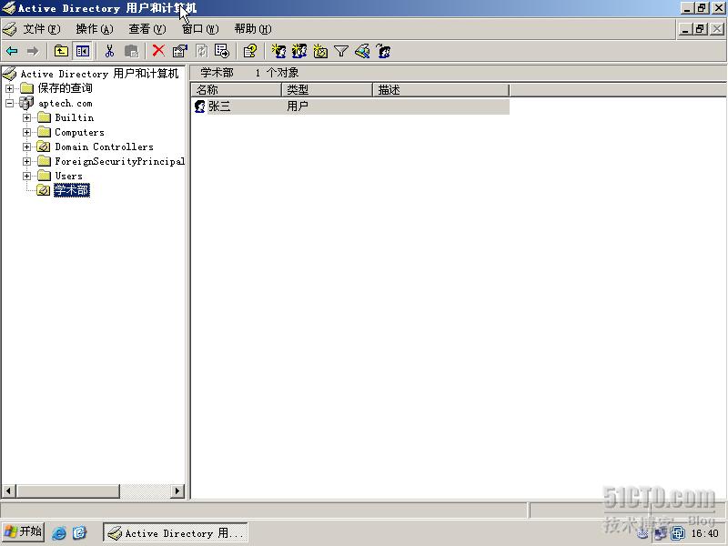Find objects using the toolbar search icon
Image resolution: width=728 pixels, height=546 pixels.
click(x=362, y=51)
